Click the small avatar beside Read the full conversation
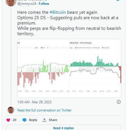This screenshot has width=127, height=130. [11, 110]
